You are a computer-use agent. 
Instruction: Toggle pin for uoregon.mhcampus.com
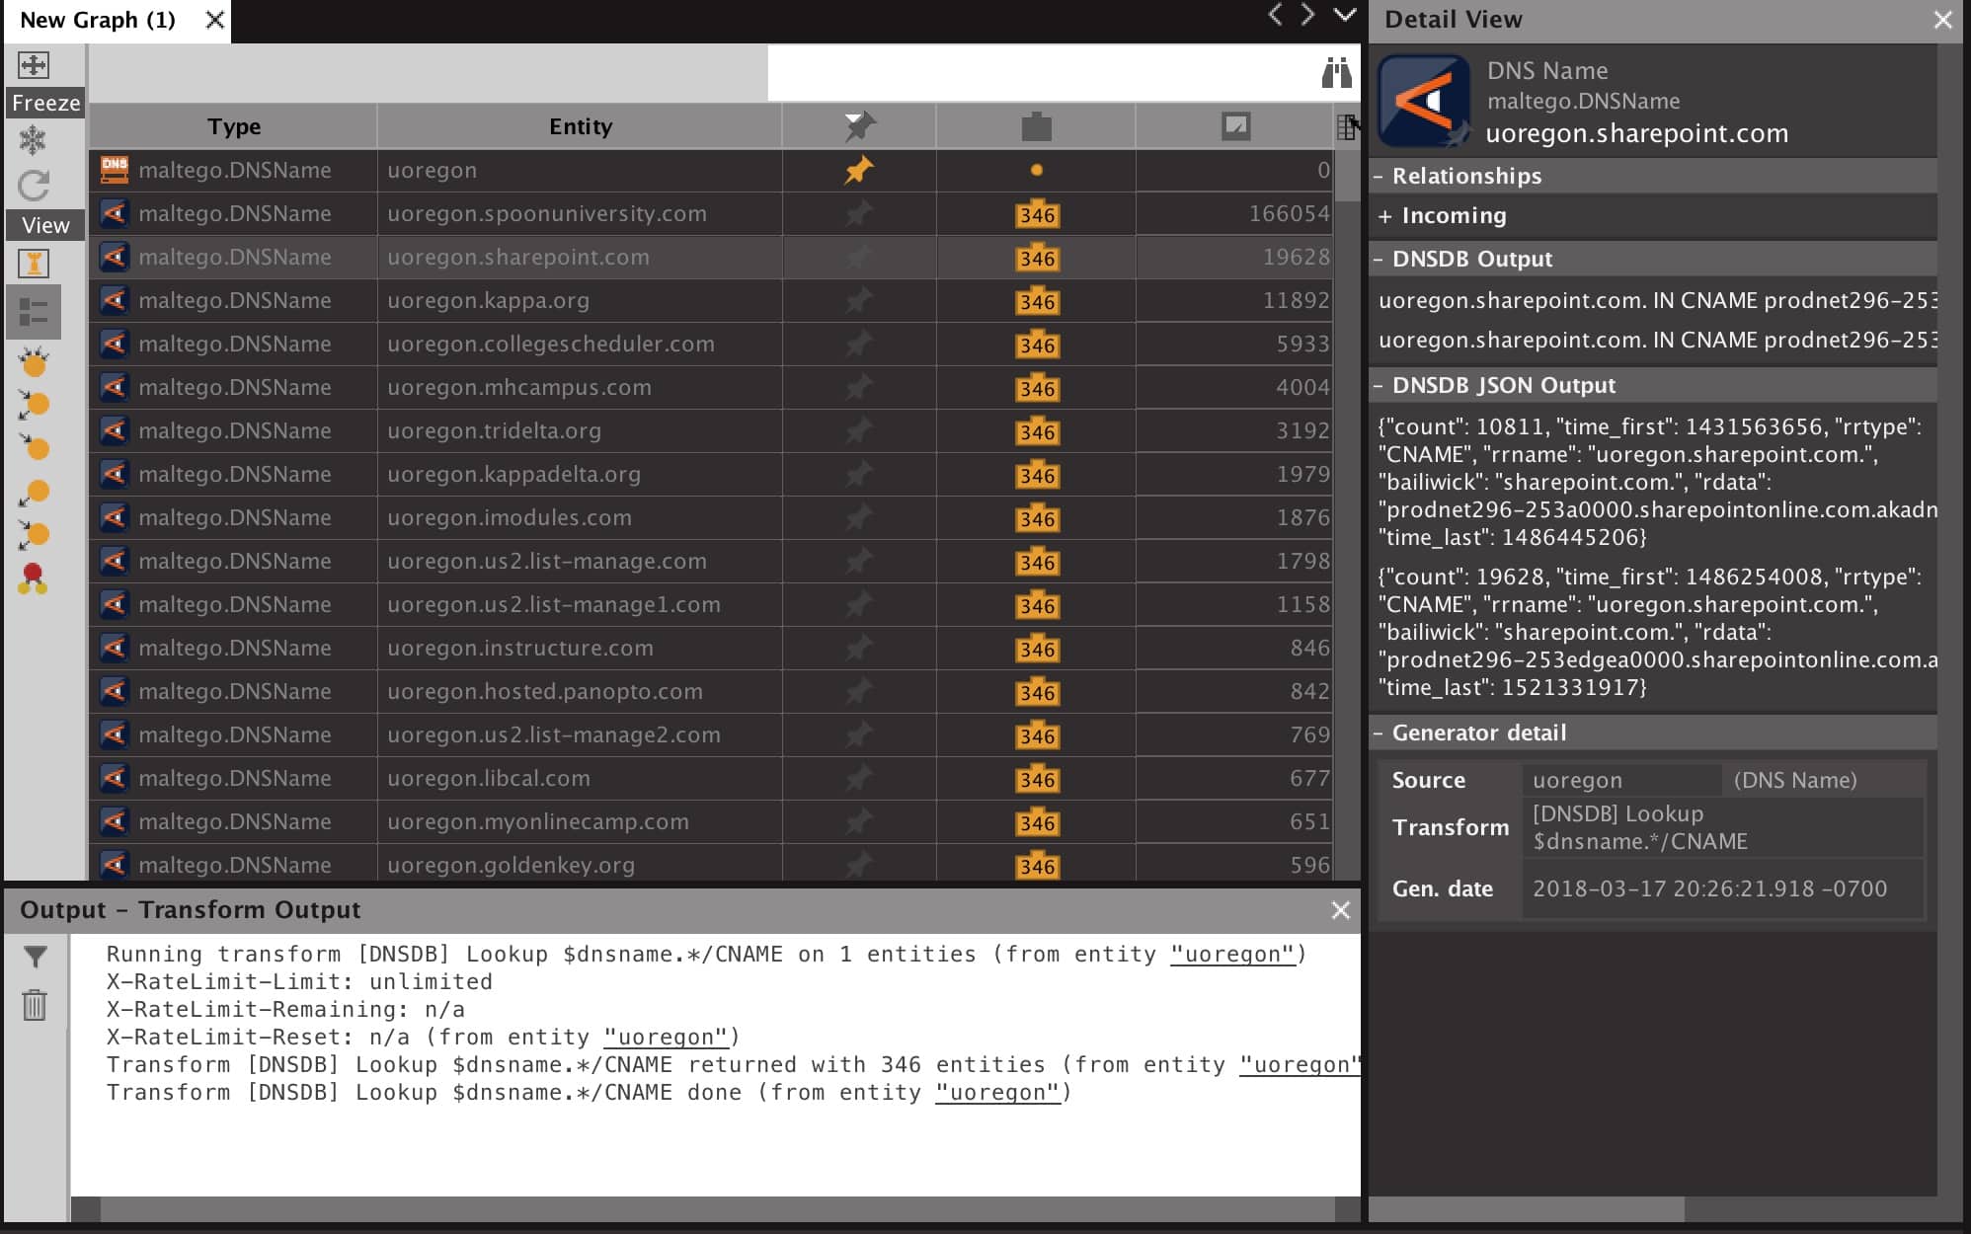pyautogui.click(x=859, y=387)
